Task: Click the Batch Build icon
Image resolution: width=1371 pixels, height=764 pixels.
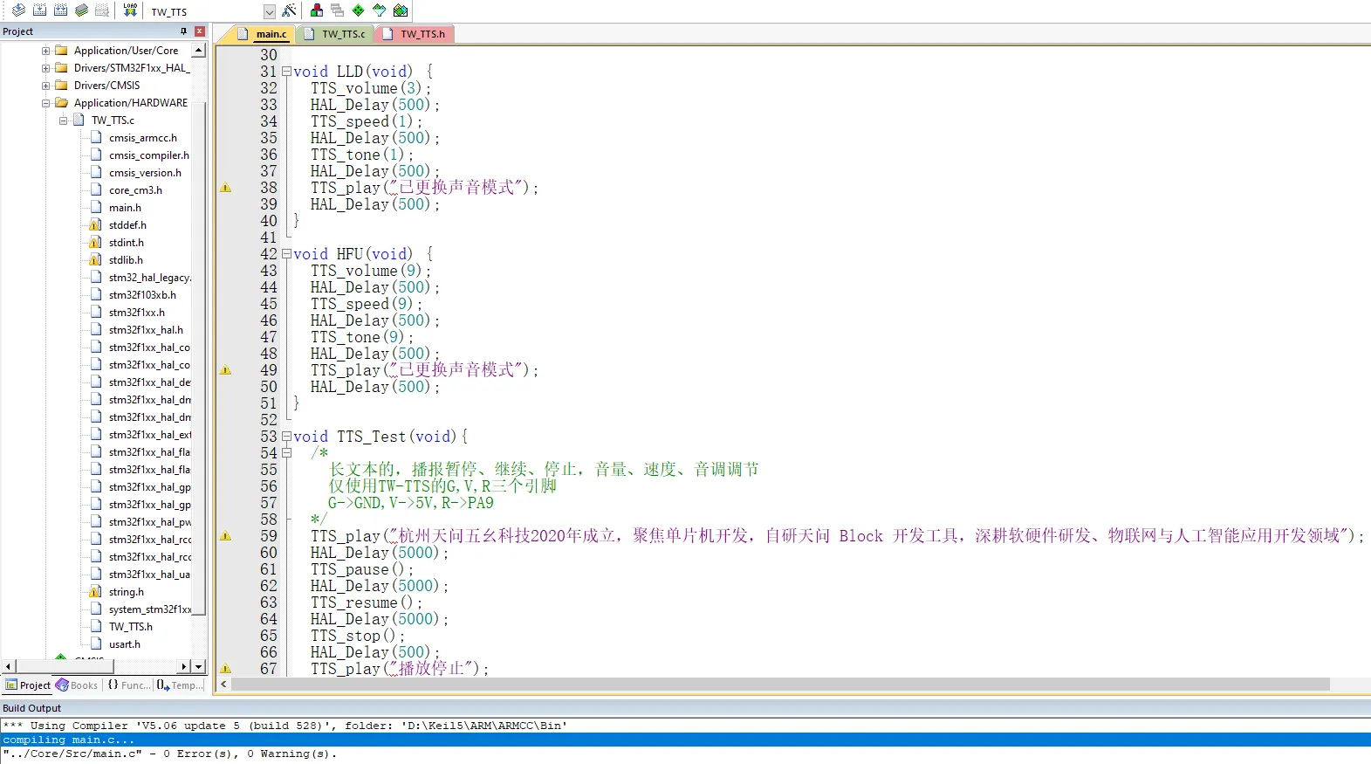Action: click(81, 10)
